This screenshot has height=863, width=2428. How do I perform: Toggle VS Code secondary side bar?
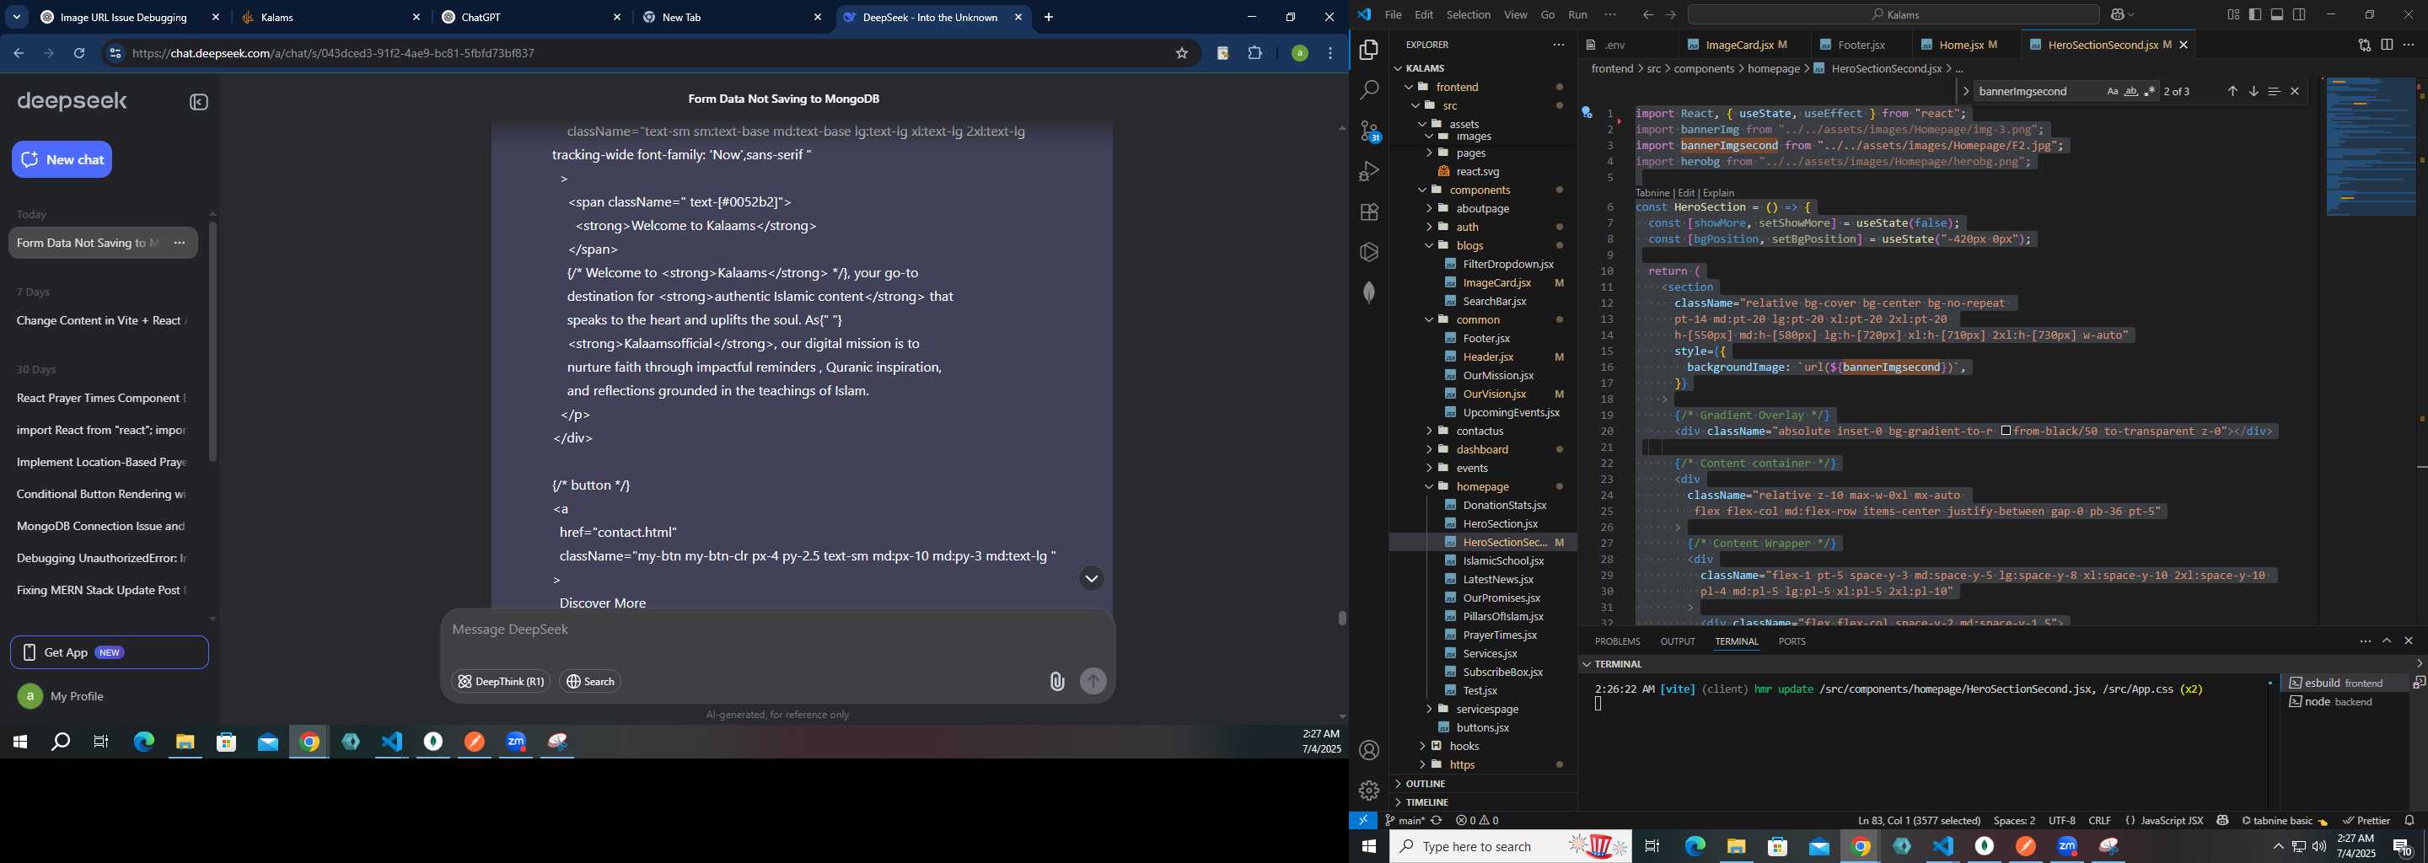pos(2299,15)
